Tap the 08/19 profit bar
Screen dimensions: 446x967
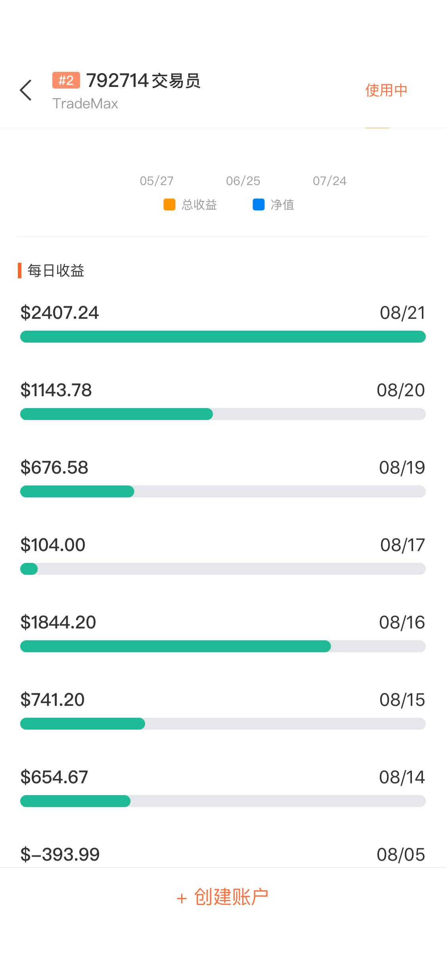pos(223,491)
